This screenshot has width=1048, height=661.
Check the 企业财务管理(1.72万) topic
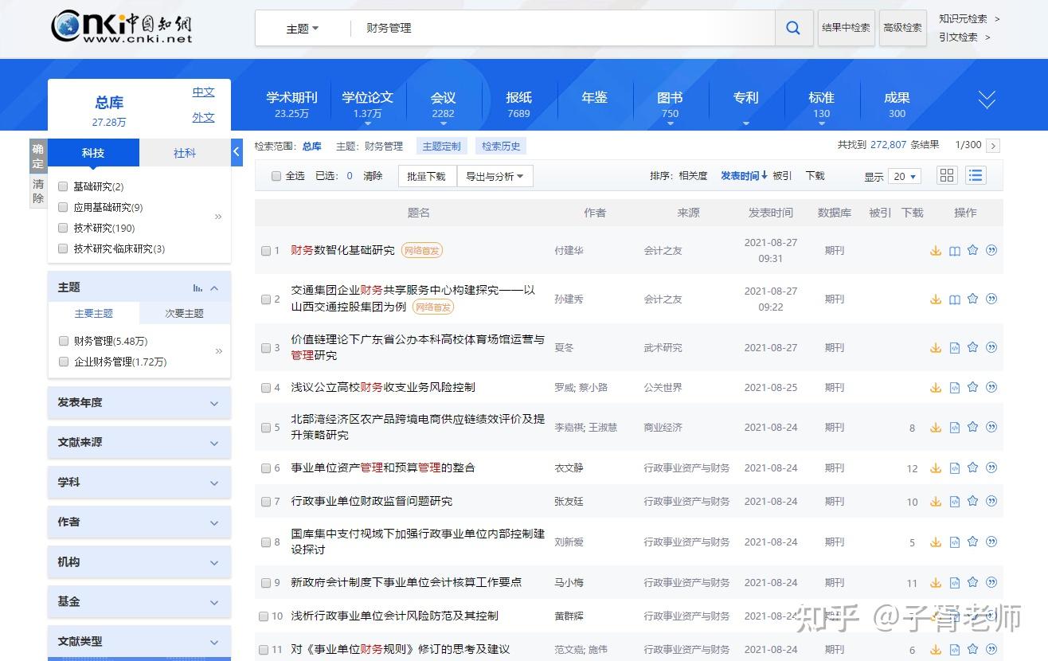point(64,362)
